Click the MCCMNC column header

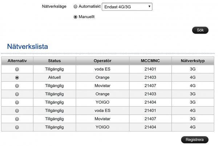[x=150, y=61]
